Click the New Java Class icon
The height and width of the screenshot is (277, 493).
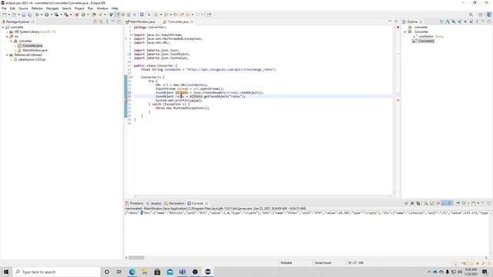point(83,15)
